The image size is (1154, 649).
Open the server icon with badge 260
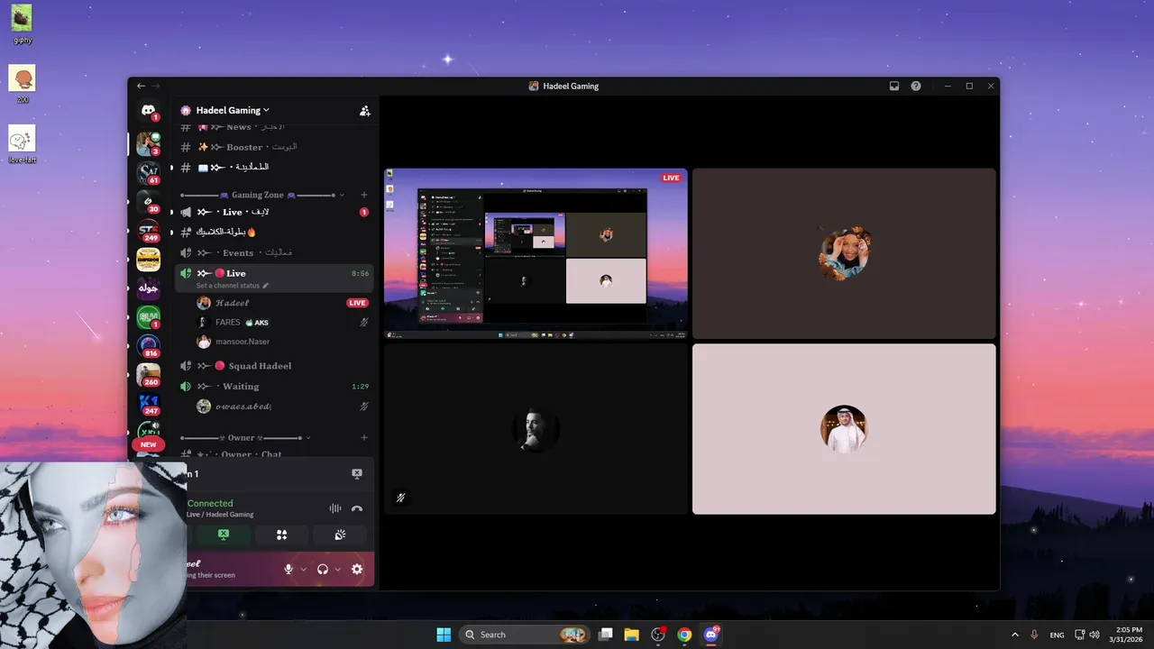[148, 375]
